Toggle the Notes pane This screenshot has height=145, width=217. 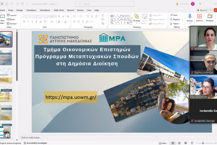tap(163, 143)
